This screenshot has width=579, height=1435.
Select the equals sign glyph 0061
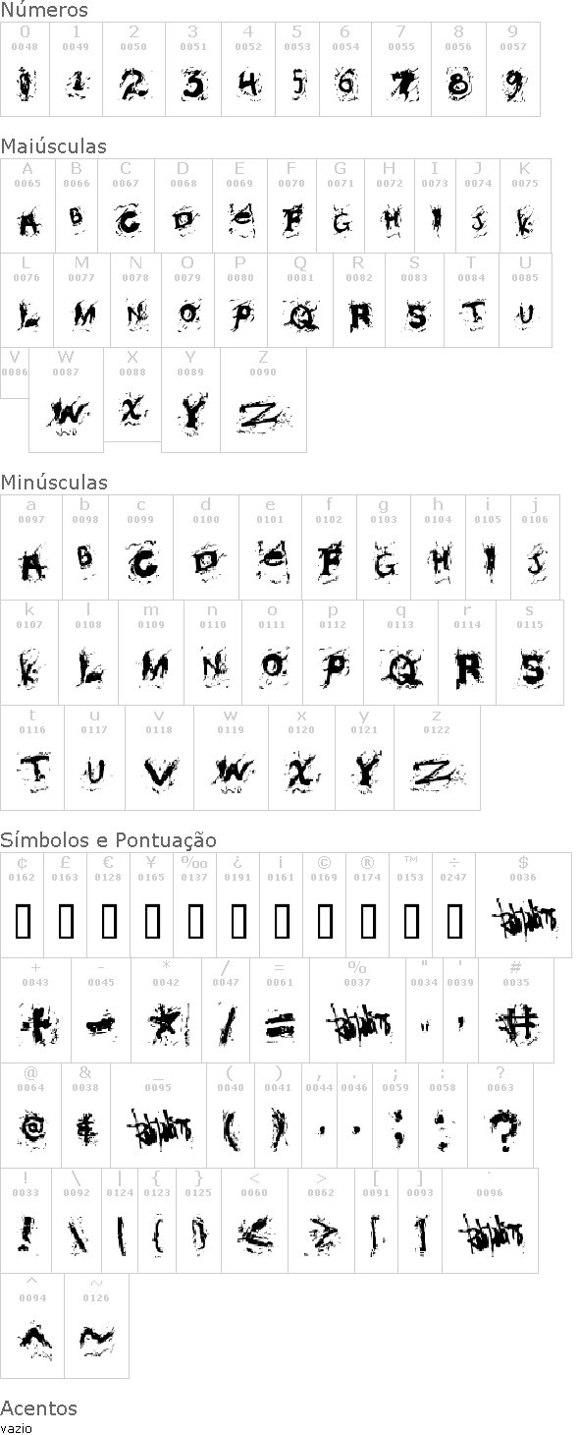coord(280,1011)
